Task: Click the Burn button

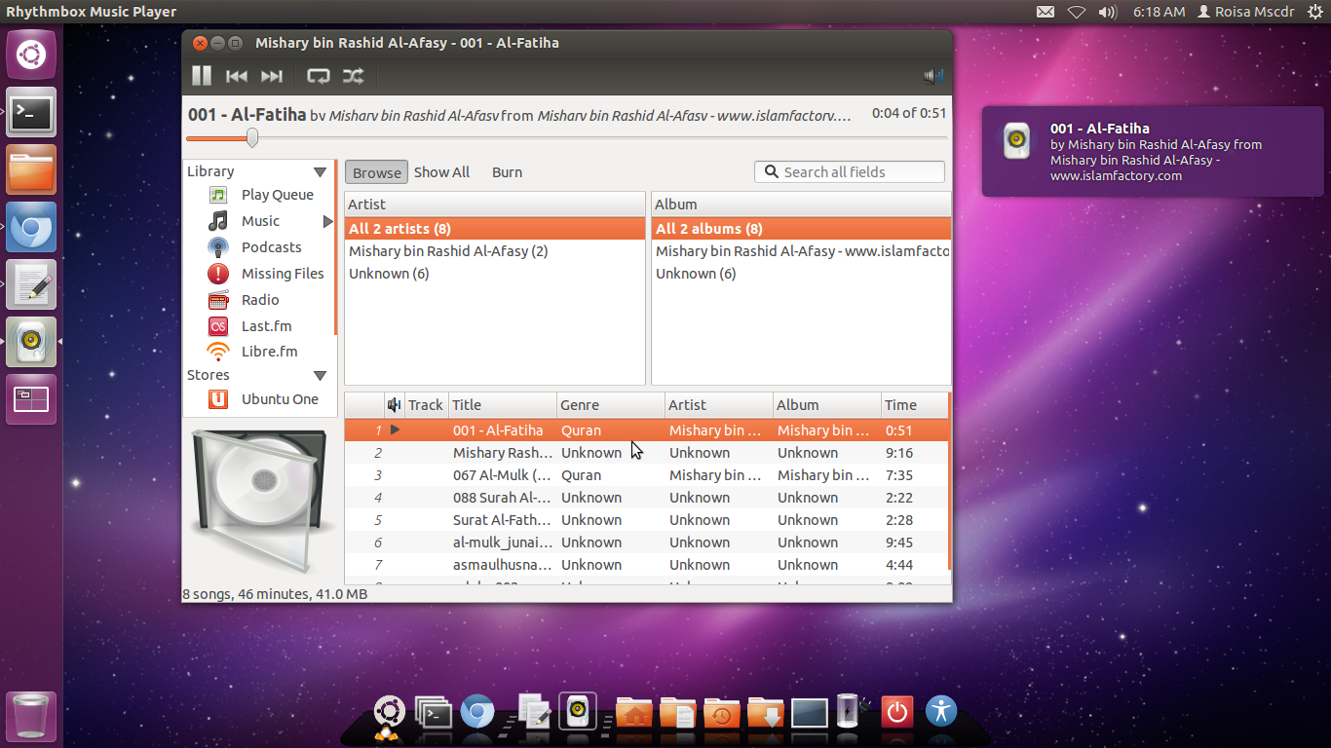Action: point(507,172)
